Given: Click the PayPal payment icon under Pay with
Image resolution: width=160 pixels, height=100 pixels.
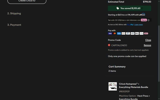Looking at the screenshot, I should [x=128, y=33].
